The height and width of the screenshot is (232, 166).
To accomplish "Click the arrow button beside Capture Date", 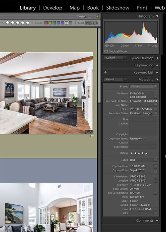I will (155, 170).
